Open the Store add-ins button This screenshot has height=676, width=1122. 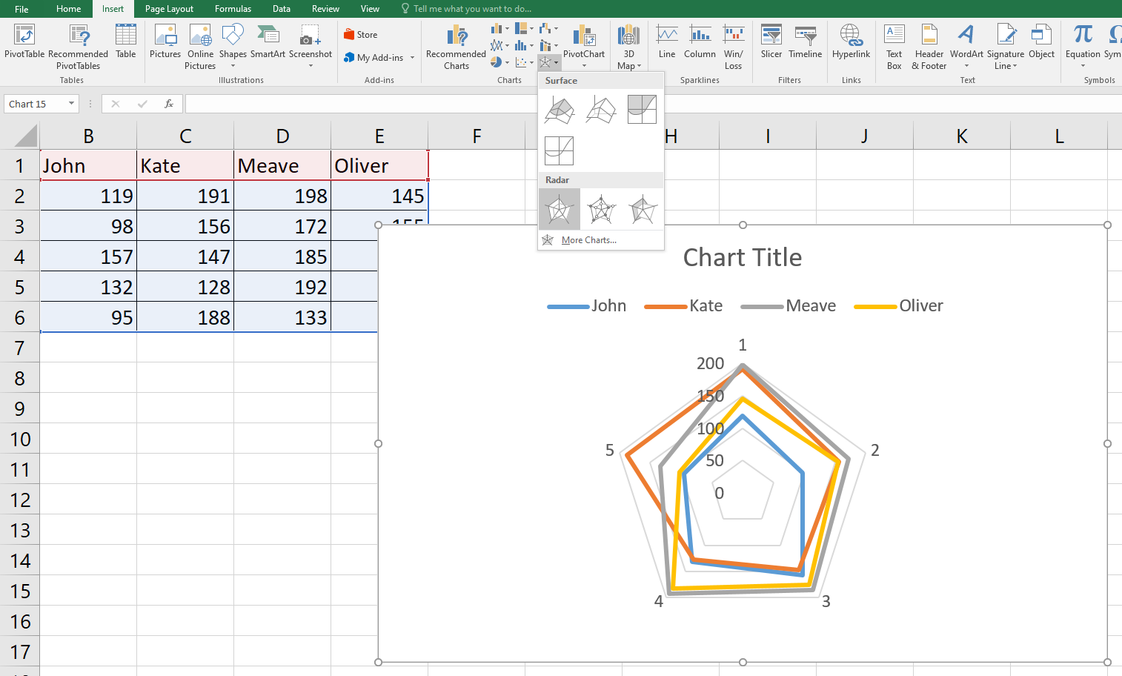pyautogui.click(x=361, y=35)
